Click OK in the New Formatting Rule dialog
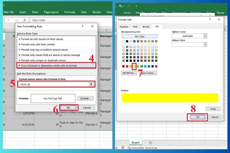230x153 pixels. [x=68, y=108]
